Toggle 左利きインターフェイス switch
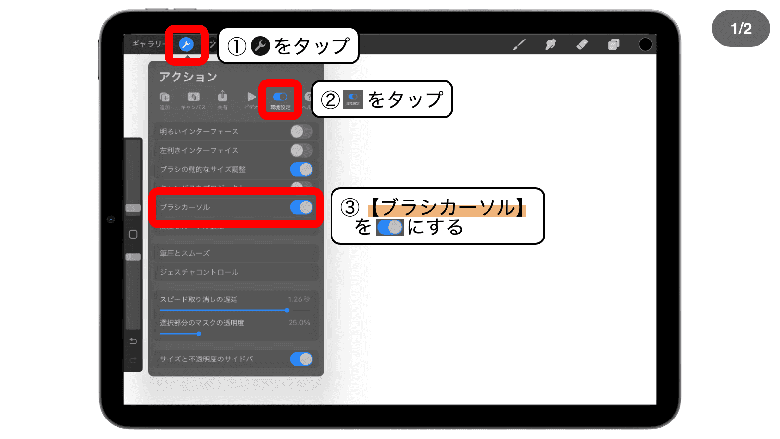This screenshot has height=439, width=780. [x=301, y=150]
